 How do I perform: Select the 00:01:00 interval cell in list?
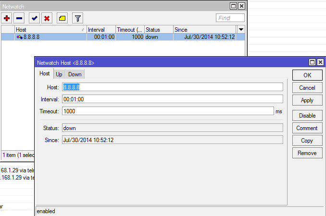[101, 37]
